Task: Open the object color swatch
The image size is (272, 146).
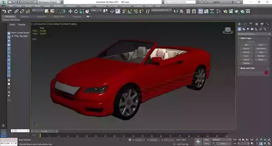Action: coord(266,73)
